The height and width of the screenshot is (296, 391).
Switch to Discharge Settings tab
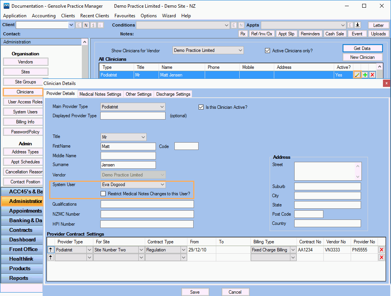point(173,94)
